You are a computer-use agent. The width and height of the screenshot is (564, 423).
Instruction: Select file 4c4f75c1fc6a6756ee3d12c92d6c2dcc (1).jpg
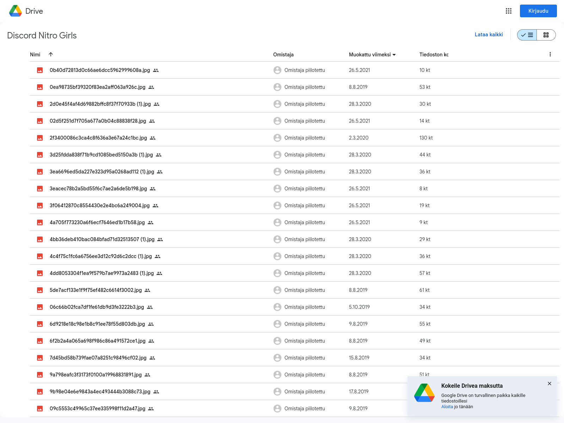[x=101, y=256]
